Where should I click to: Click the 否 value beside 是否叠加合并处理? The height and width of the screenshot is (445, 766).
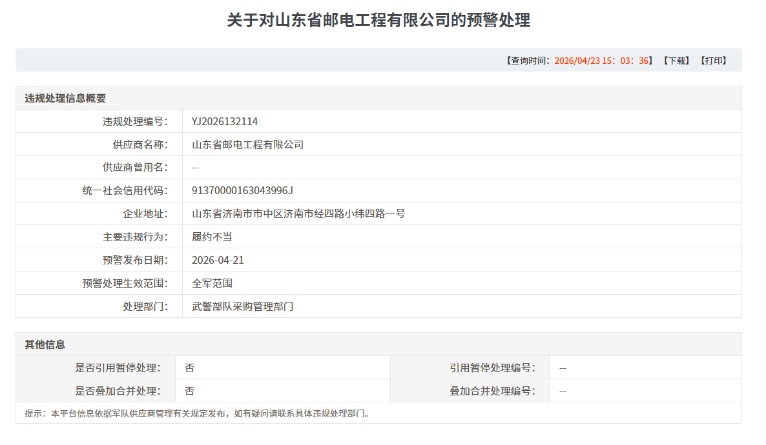coord(189,391)
